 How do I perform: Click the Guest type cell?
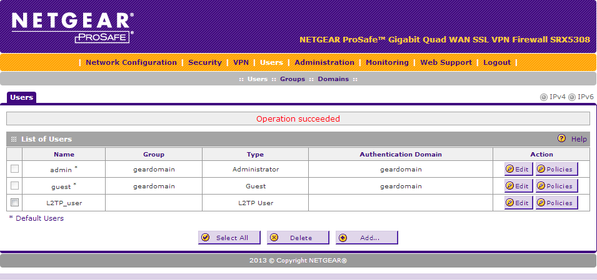click(x=256, y=186)
